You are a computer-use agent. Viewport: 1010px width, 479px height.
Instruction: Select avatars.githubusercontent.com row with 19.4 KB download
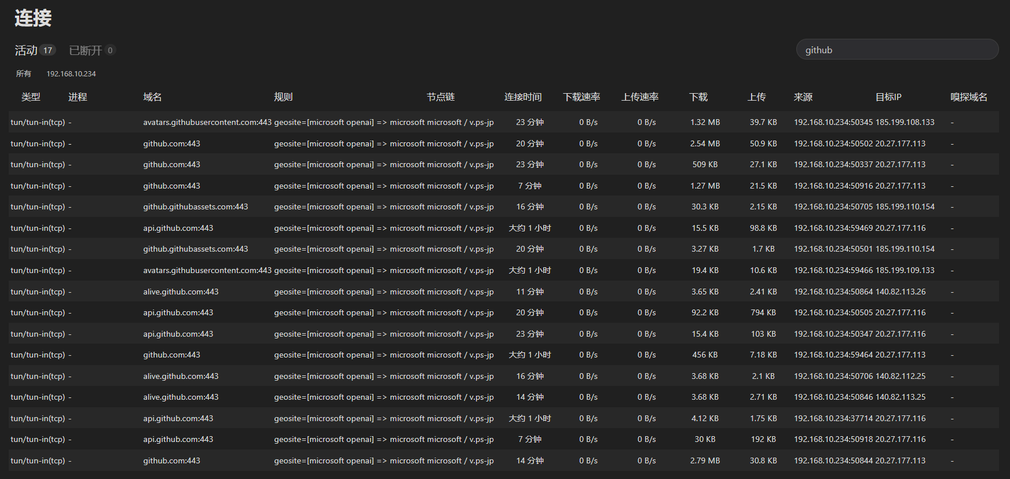point(504,270)
